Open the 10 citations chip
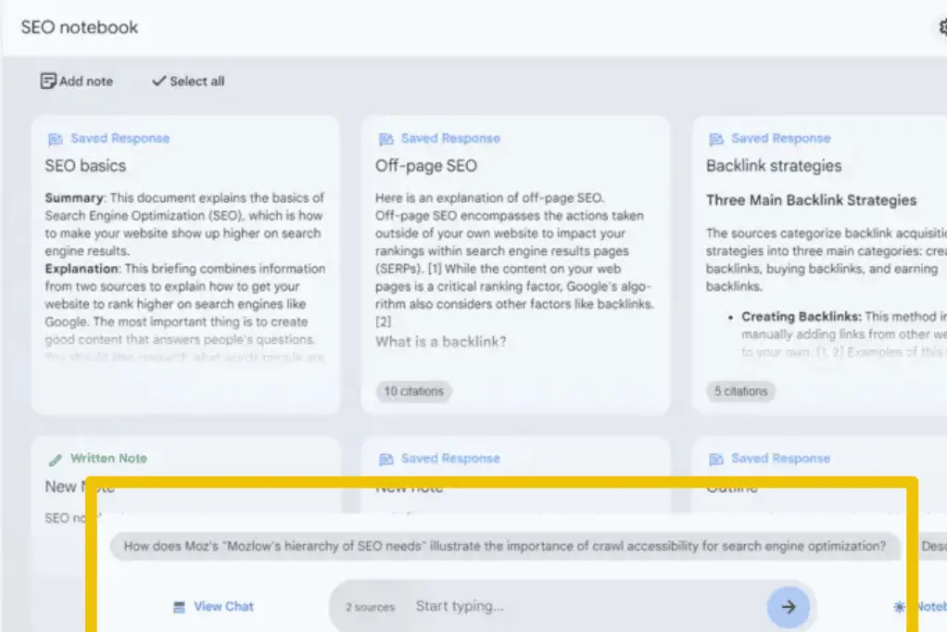Viewport: 947px width, 632px height. point(413,391)
